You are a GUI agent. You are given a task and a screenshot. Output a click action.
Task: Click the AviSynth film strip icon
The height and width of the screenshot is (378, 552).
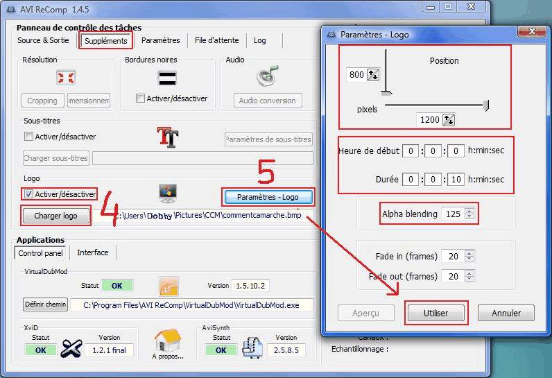pos(252,347)
